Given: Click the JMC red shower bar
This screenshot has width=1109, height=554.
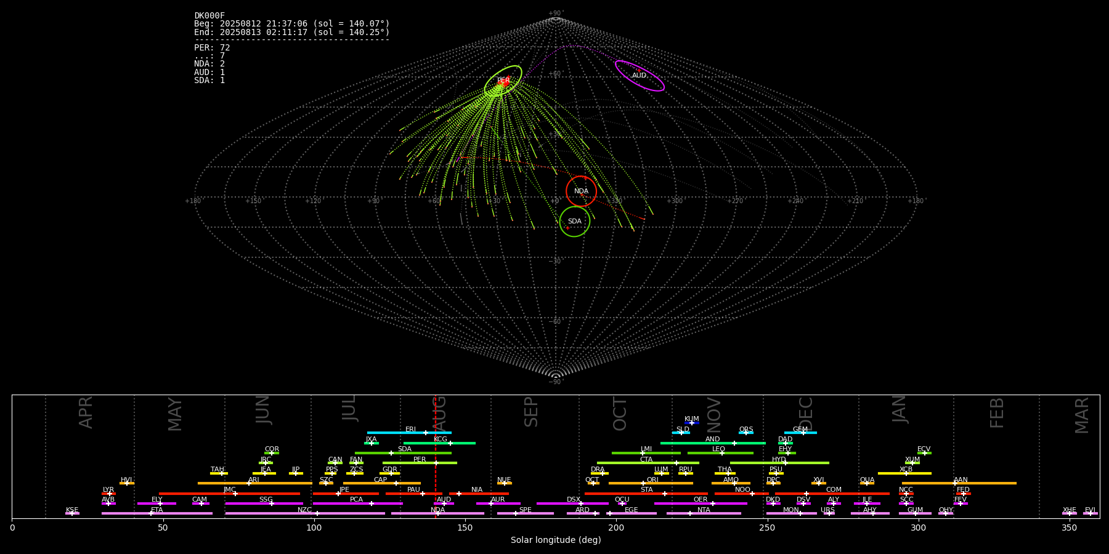Looking at the screenshot, I should [229, 494].
